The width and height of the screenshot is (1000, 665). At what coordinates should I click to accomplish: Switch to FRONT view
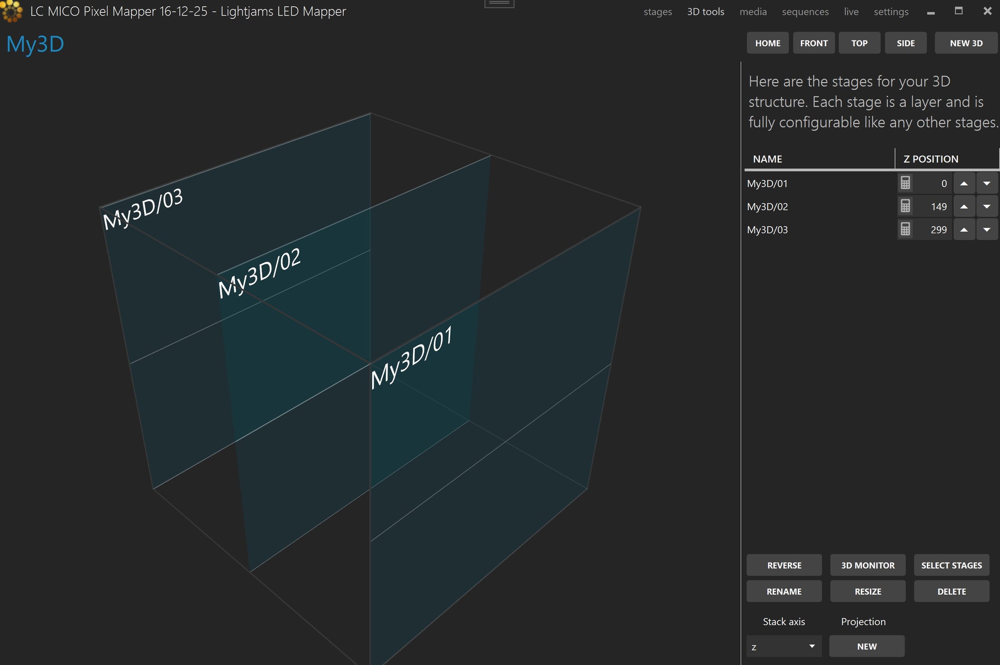click(x=814, y=43)
